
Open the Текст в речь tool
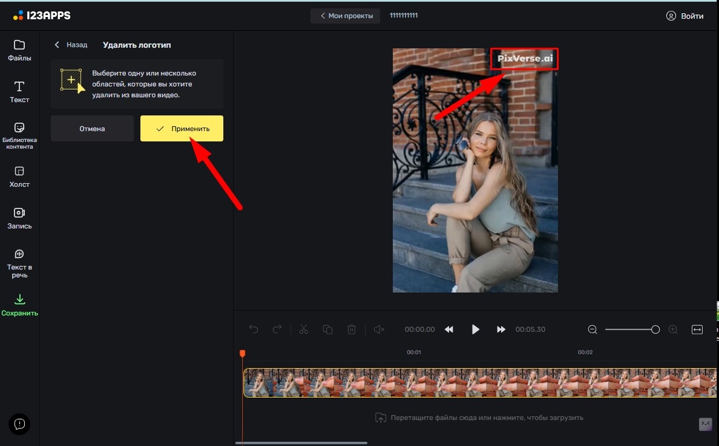click(19, 261)
